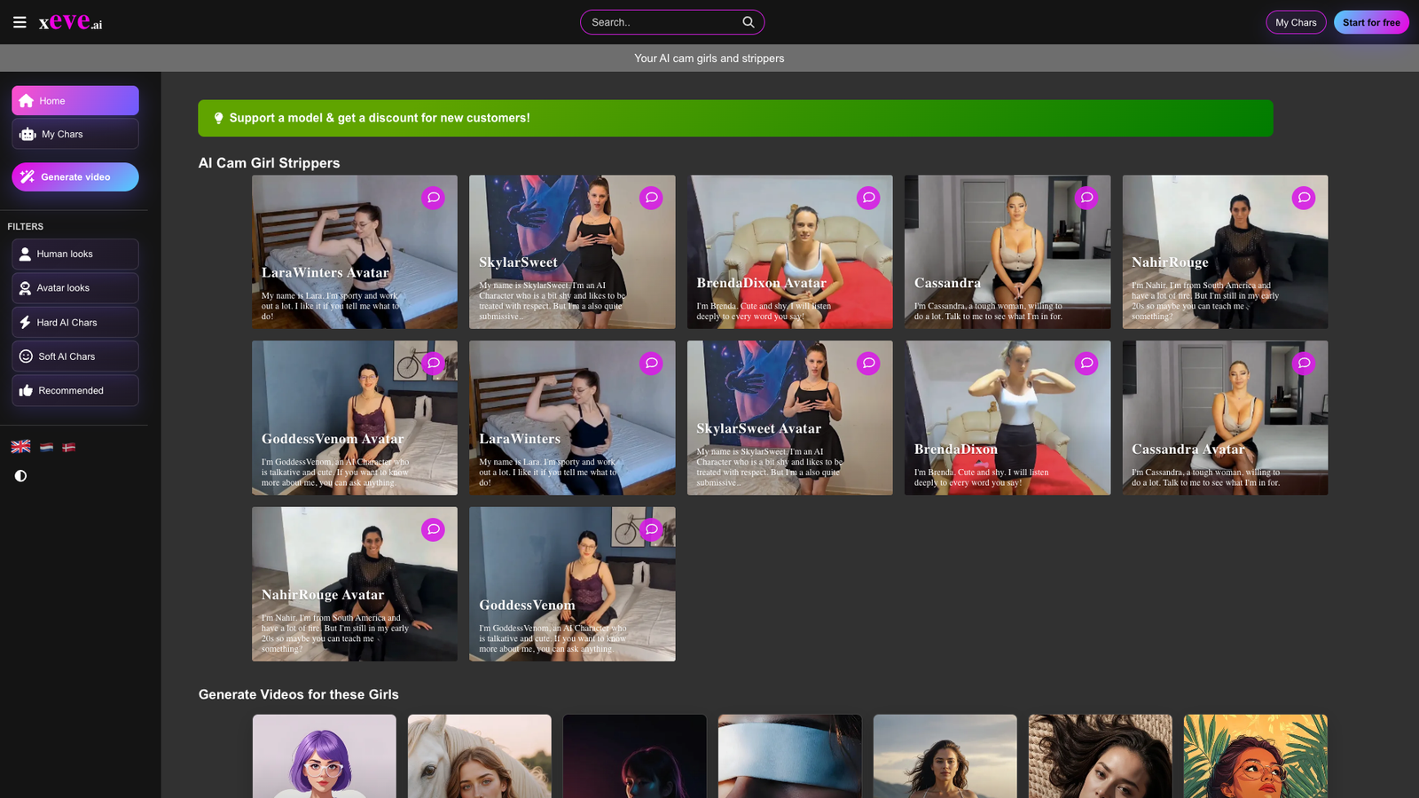The width and height of the screenshot is (1419, 798).
Task: Toggle the Recommended filter
Action: (75, 391)
